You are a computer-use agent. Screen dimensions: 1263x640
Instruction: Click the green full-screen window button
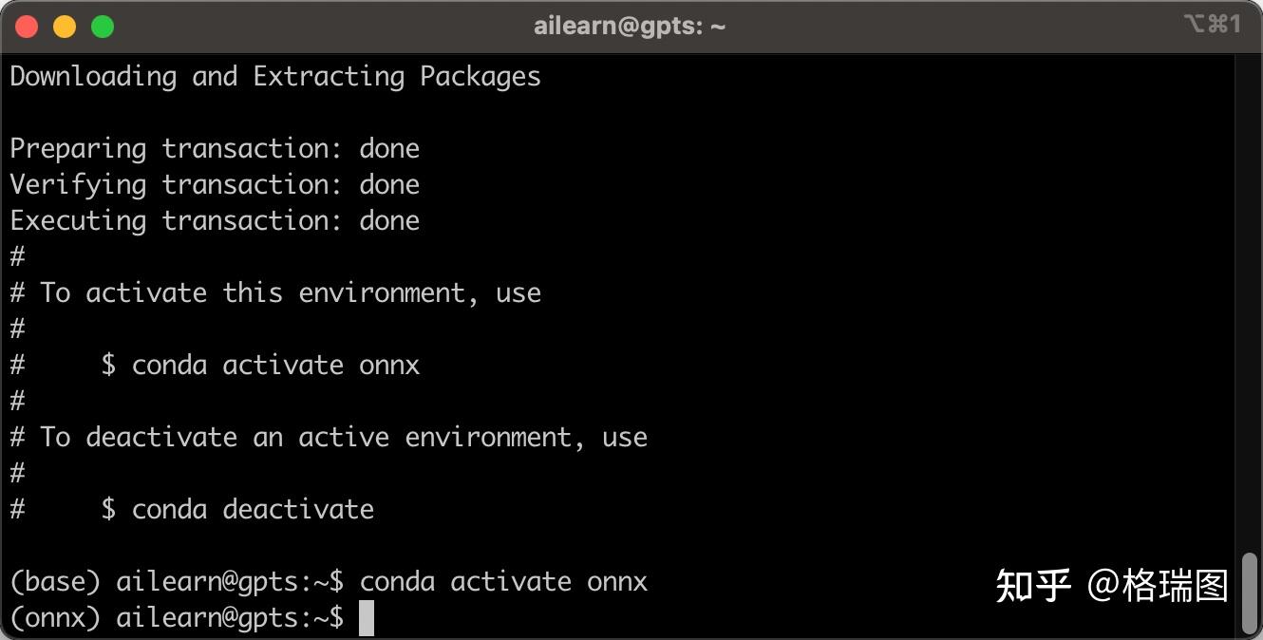(103, 27)
